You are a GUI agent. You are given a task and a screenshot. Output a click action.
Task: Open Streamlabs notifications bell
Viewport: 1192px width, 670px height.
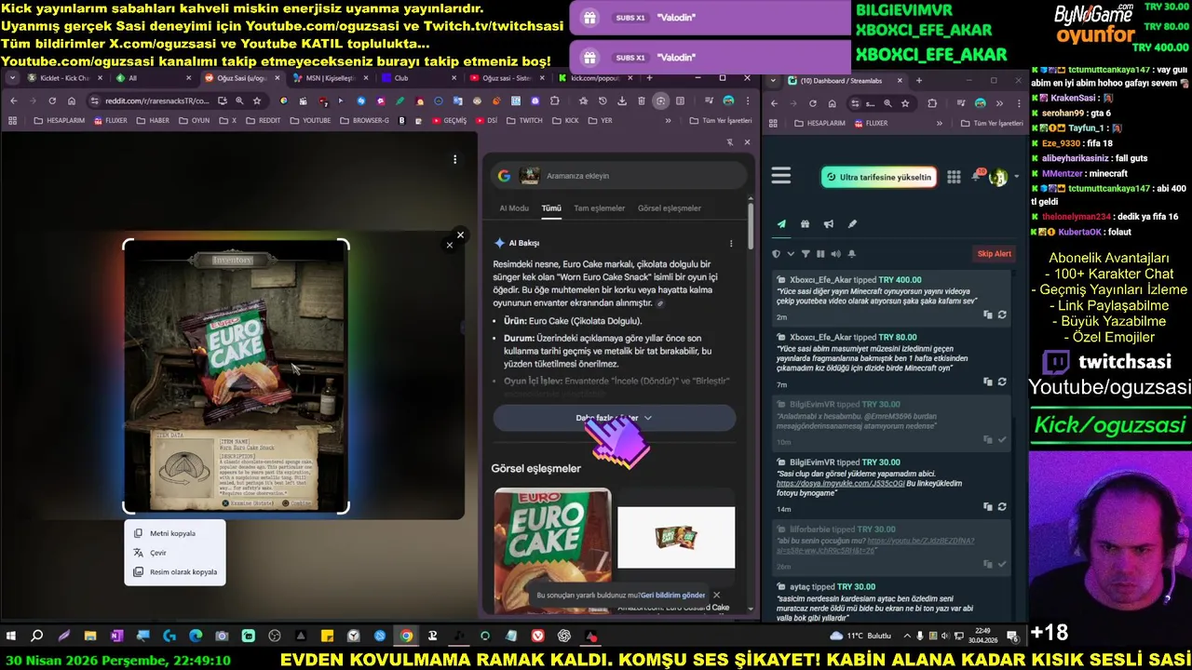[x=978, y=176]
